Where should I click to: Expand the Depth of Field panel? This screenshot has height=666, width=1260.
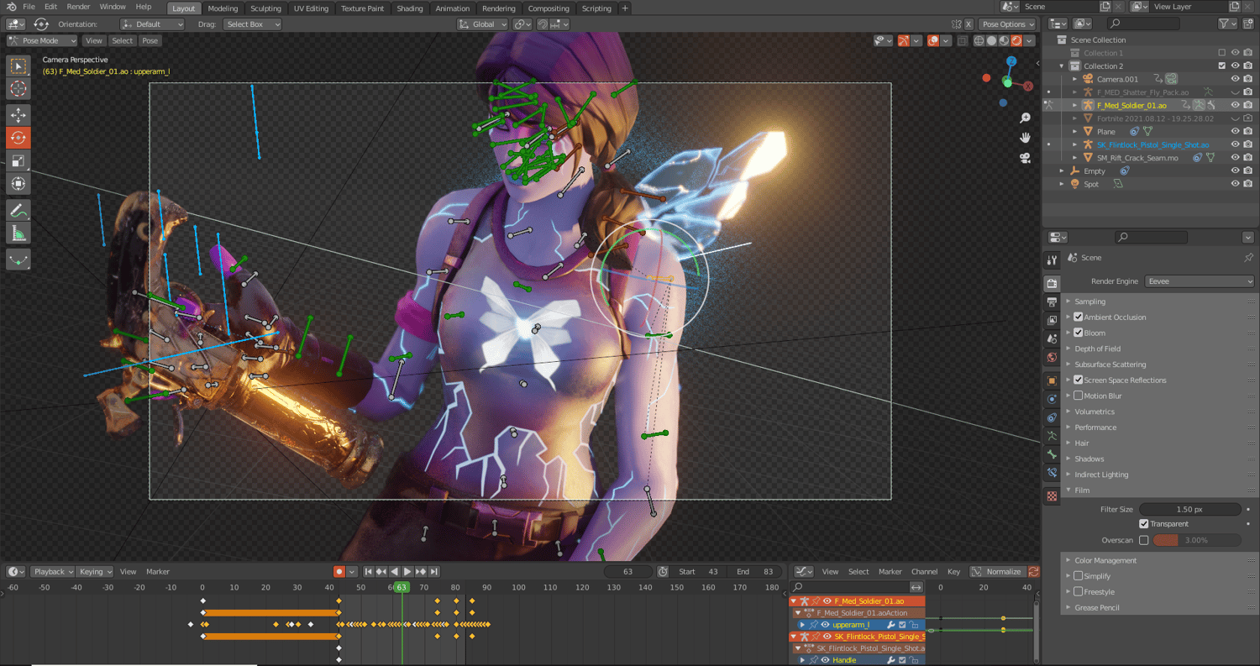(1097, 349)
